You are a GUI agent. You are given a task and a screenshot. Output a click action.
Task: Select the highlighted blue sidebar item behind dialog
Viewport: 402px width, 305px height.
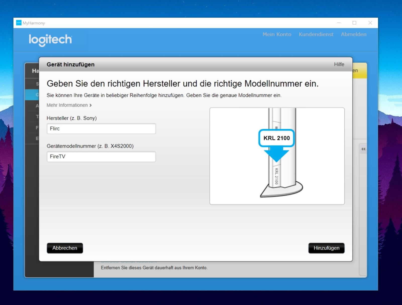click(32, 95)
